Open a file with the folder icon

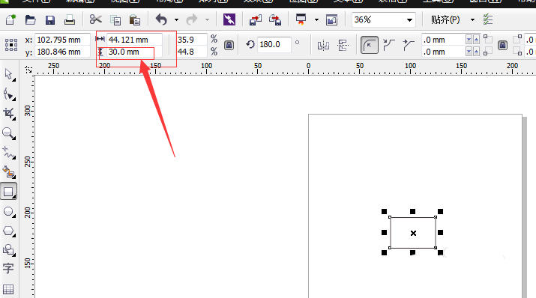pyautogui.click(x=31, y=19)
